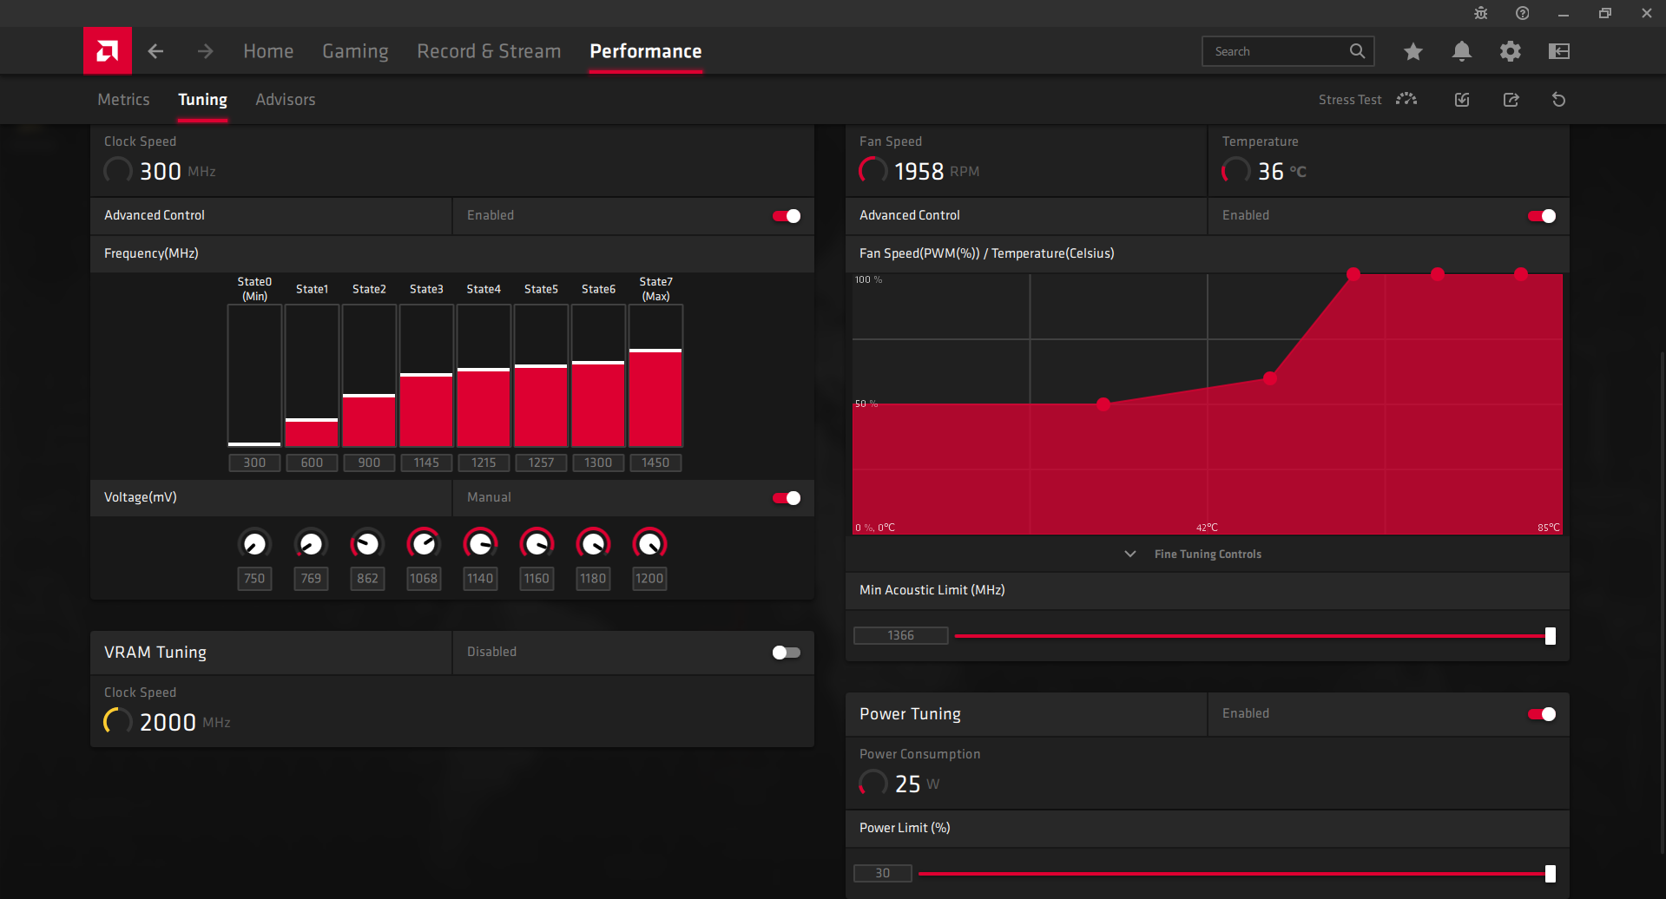The image size is (1666, 899).
Task: Open favorites star icon
Action: click(x=1413, y=51)
